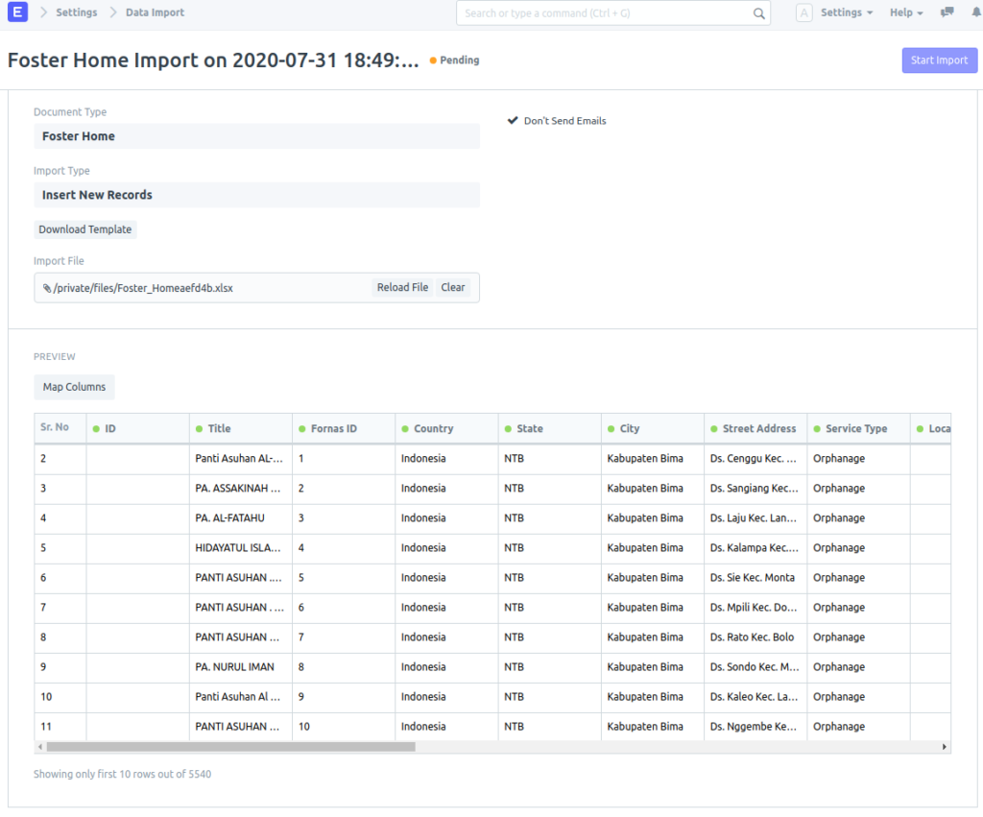The width and height of the screenshot is (983, 817).
Task: Click the search magnifier icon
Action: coord(758,13)
